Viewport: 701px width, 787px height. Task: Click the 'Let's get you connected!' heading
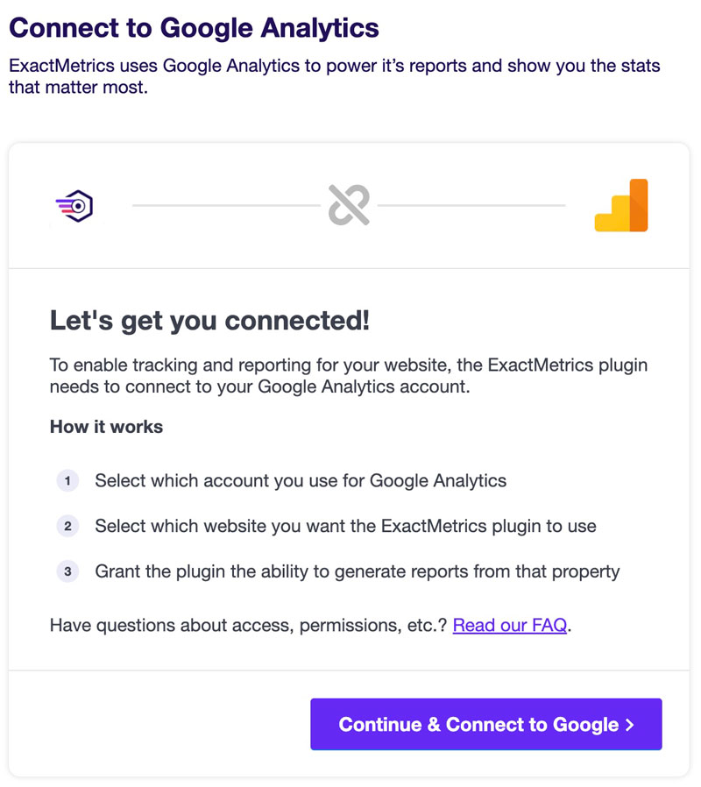pyautogui.click(x=206, y=320)
